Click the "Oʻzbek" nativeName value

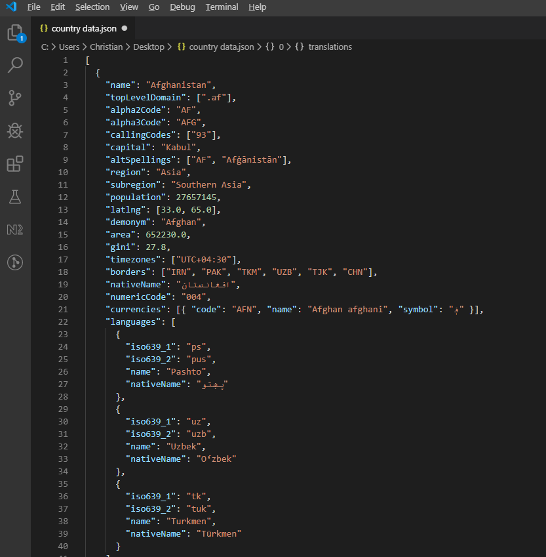[216, 459]
